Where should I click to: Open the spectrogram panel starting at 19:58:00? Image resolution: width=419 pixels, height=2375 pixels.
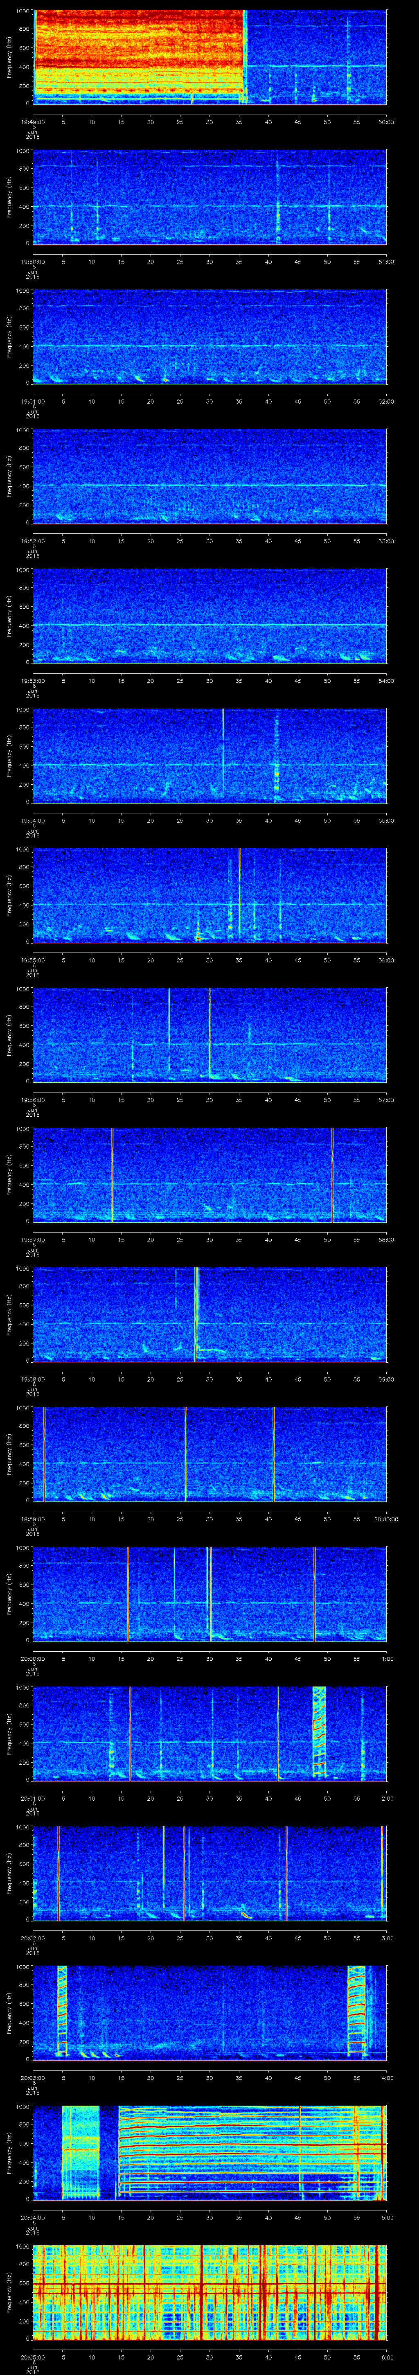point(210,1315)
